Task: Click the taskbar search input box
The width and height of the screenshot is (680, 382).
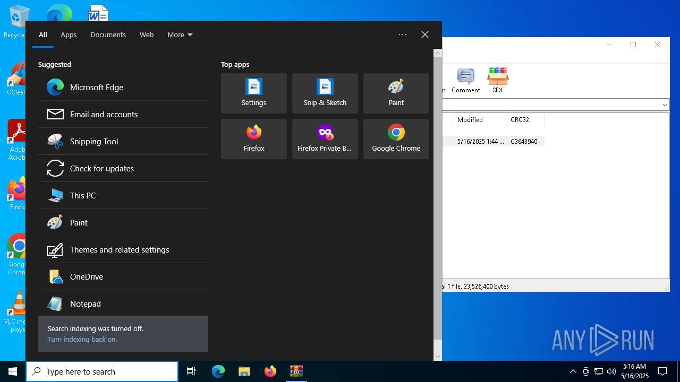Action: pyautogui.click(x=102, y=371)
